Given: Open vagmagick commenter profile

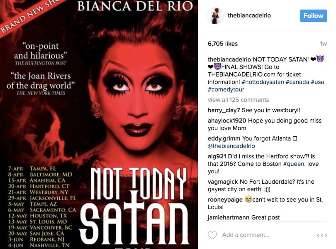Looking at the screenshot, I should [x=223, y=182].
